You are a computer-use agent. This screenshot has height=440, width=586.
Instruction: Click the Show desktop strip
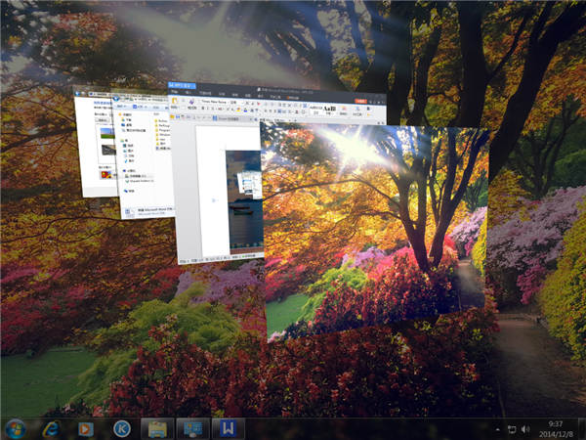point(581,429)
